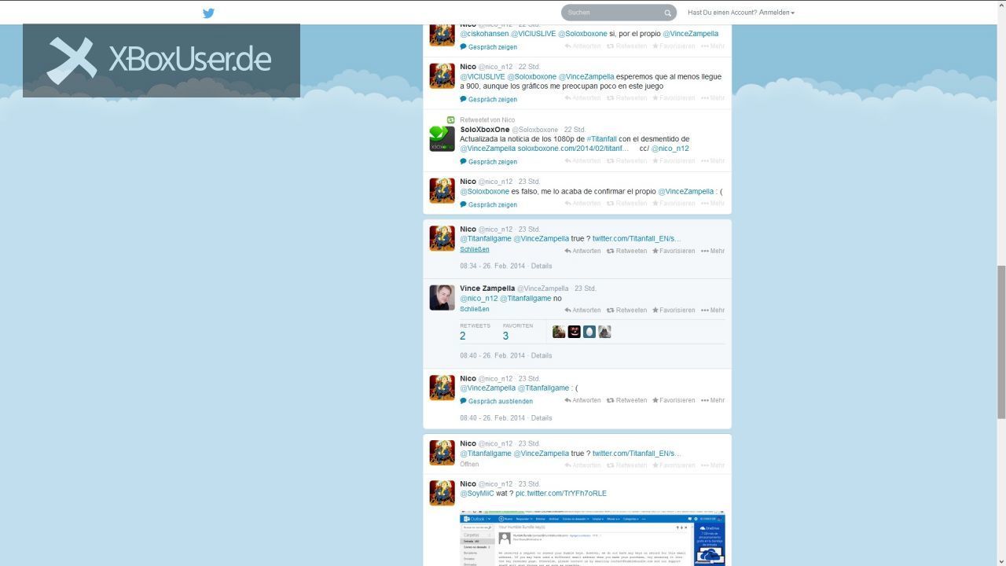Viewport: 1006px width, 566px height.
Task: Expand the collapsed tweet via Öffnen
Action: pyautogui.click(x=469, y=464)
